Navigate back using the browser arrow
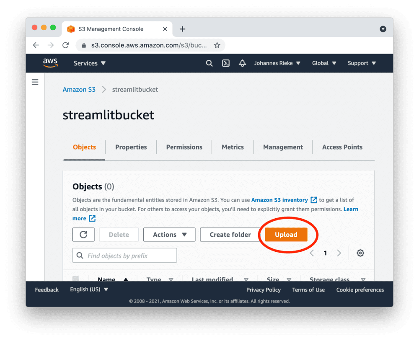 [x=36, y=45]
